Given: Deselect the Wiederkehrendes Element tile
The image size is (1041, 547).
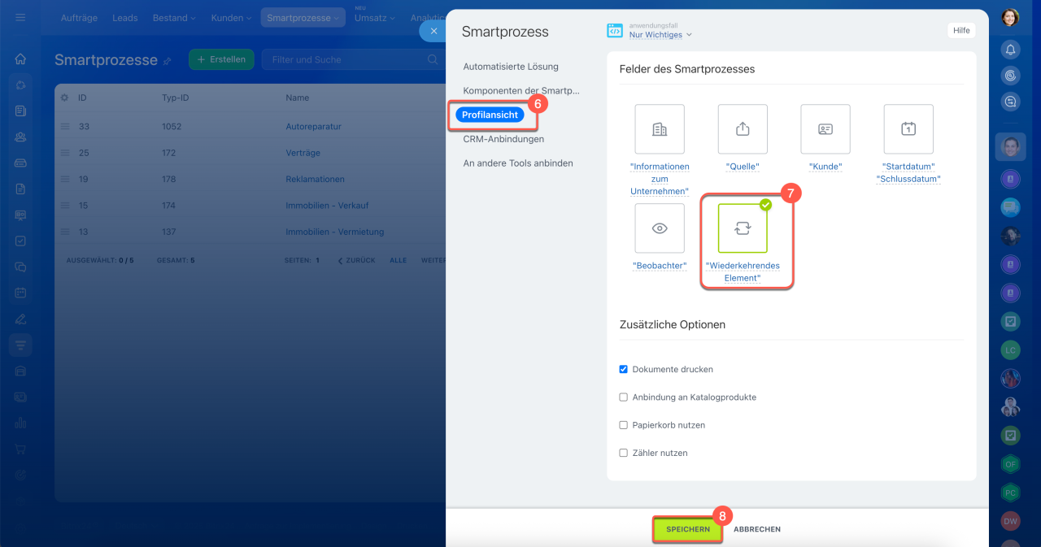Looking at the screenshot, I should 743,228.
